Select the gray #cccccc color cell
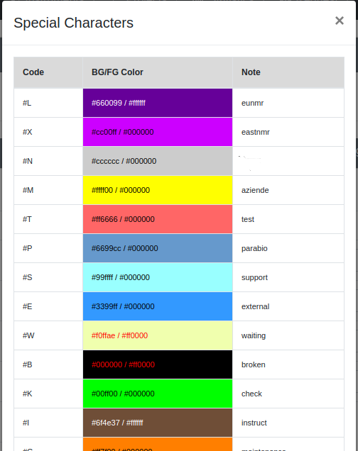Image resolution: width=358 pixels, height=451 pixels. tap(158, 161)
